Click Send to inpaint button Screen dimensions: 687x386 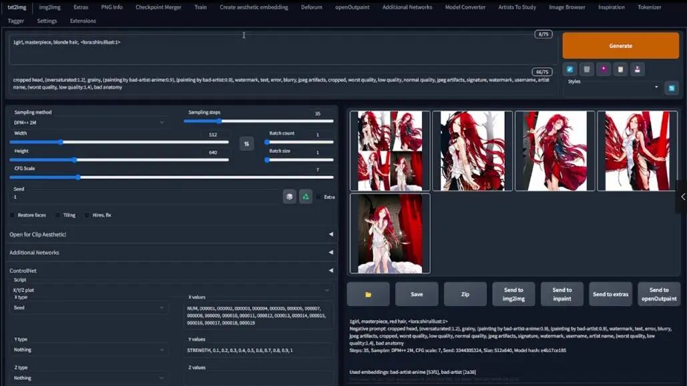click(x=561, y=294)
